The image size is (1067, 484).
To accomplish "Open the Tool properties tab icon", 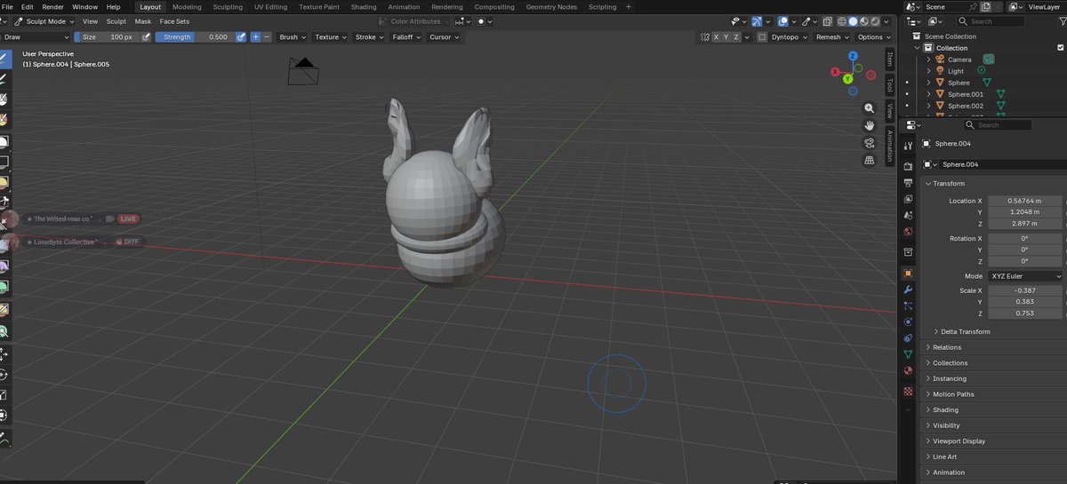I will [908, 146].
